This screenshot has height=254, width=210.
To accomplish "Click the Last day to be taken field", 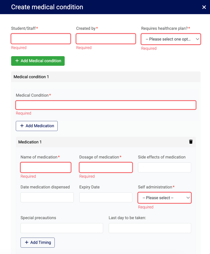I will (150, 228).
